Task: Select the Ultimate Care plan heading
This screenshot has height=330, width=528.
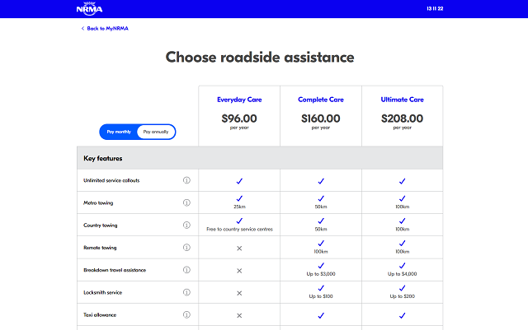Action: click(402, 100)
